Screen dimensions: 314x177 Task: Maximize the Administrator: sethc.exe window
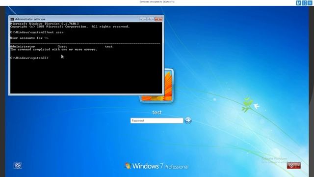click(151, 19)
